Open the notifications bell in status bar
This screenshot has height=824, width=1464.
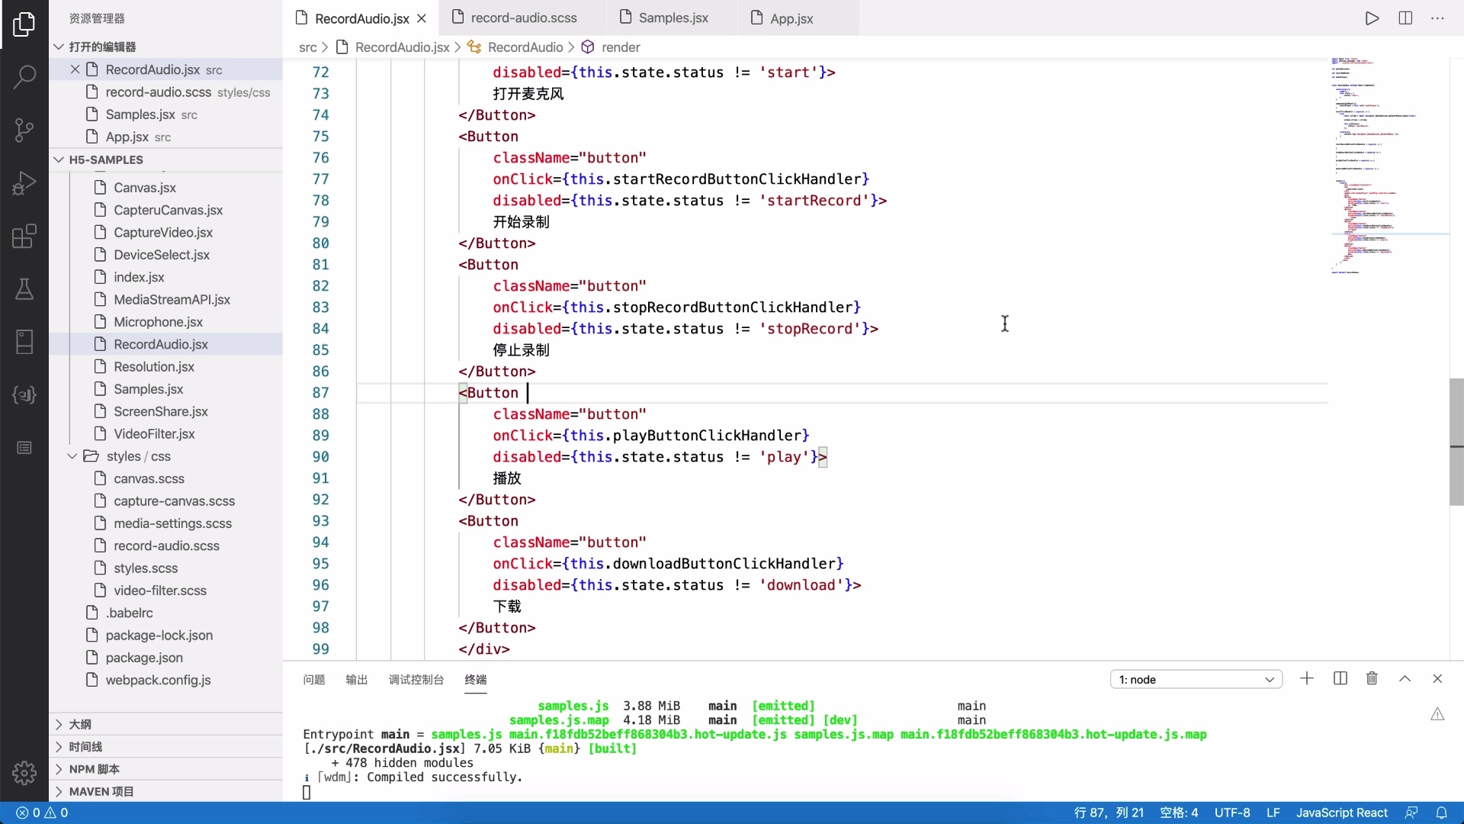(1442, 813)
